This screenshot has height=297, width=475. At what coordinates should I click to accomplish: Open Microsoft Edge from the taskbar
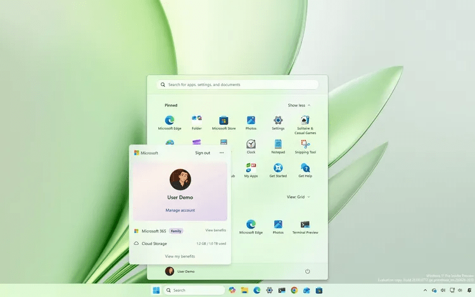pos(257,290)
